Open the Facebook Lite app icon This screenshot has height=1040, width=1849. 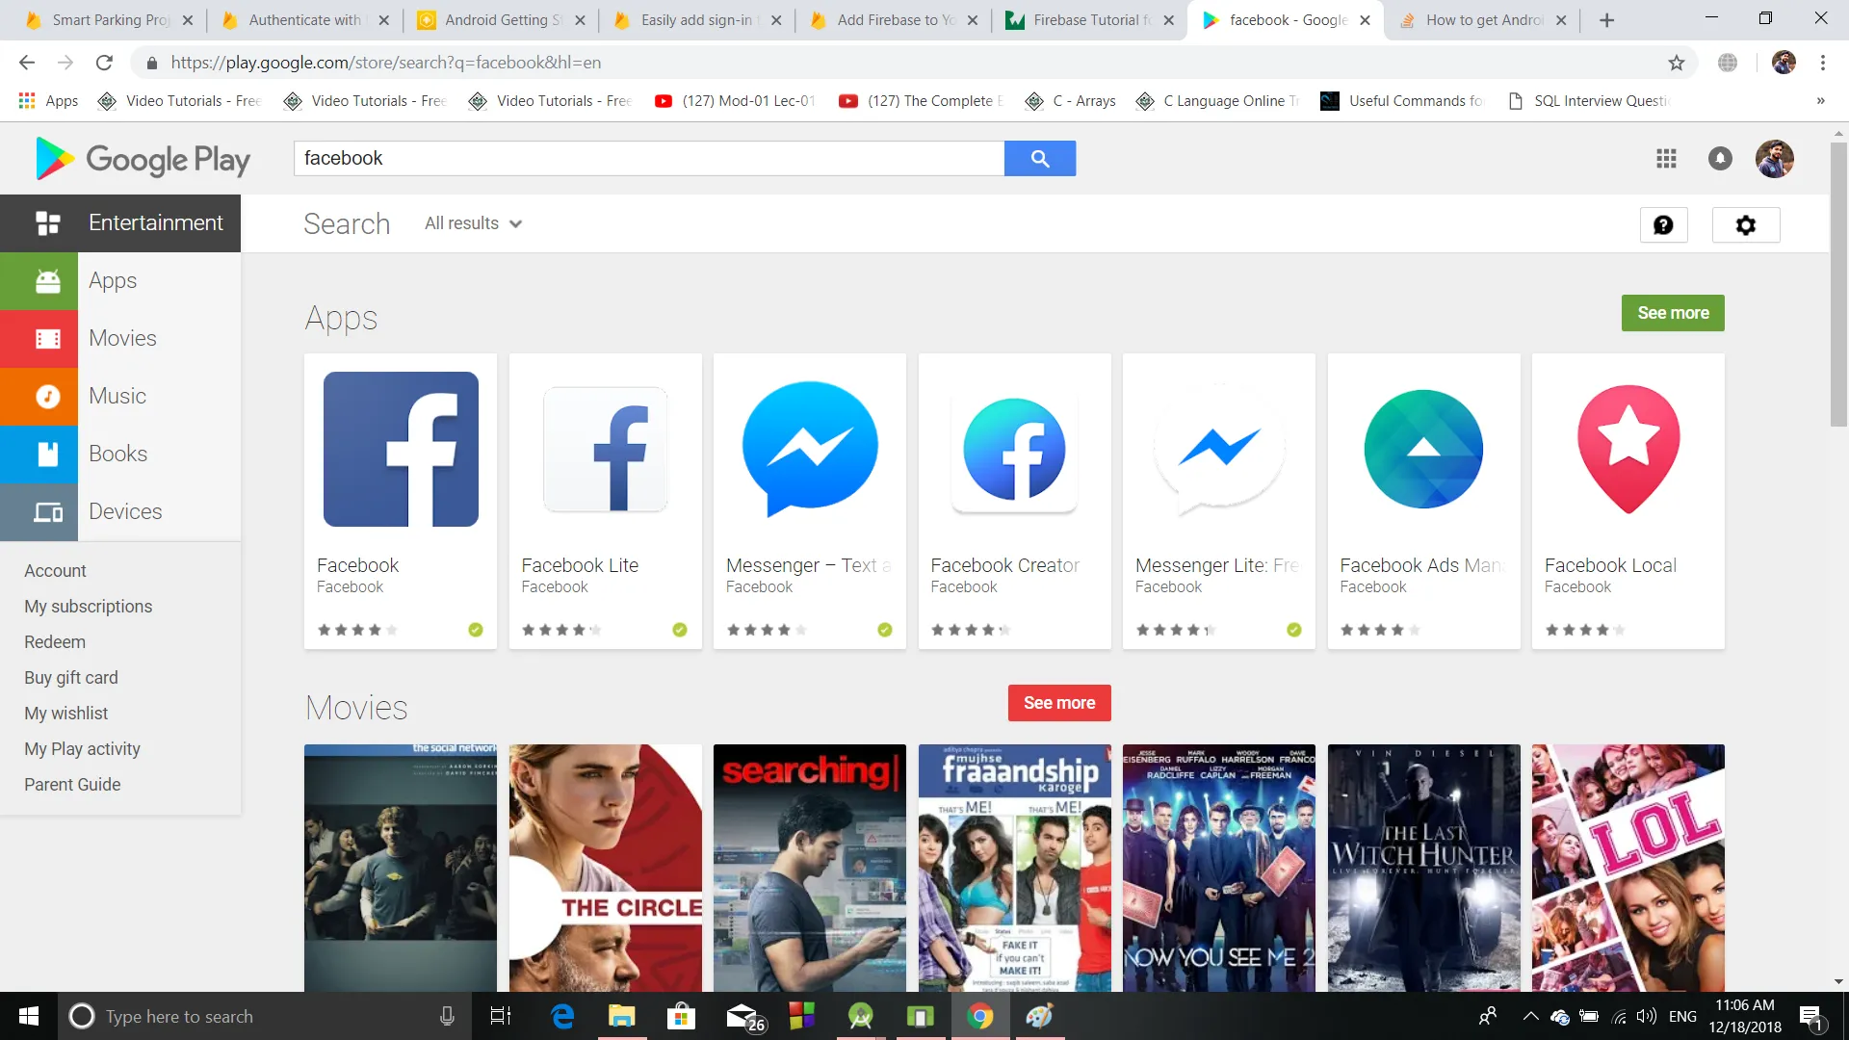(605, 449)
